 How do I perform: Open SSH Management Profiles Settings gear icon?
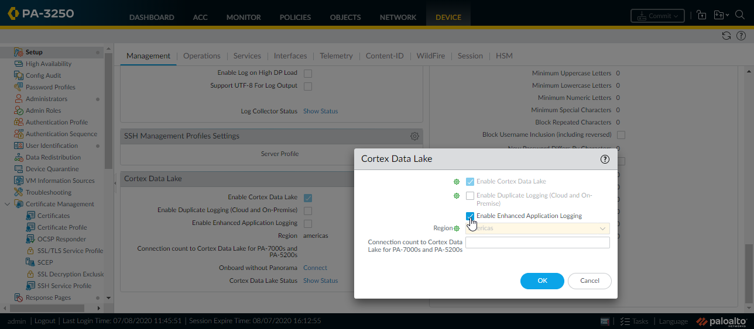click(x=414, y=136)
